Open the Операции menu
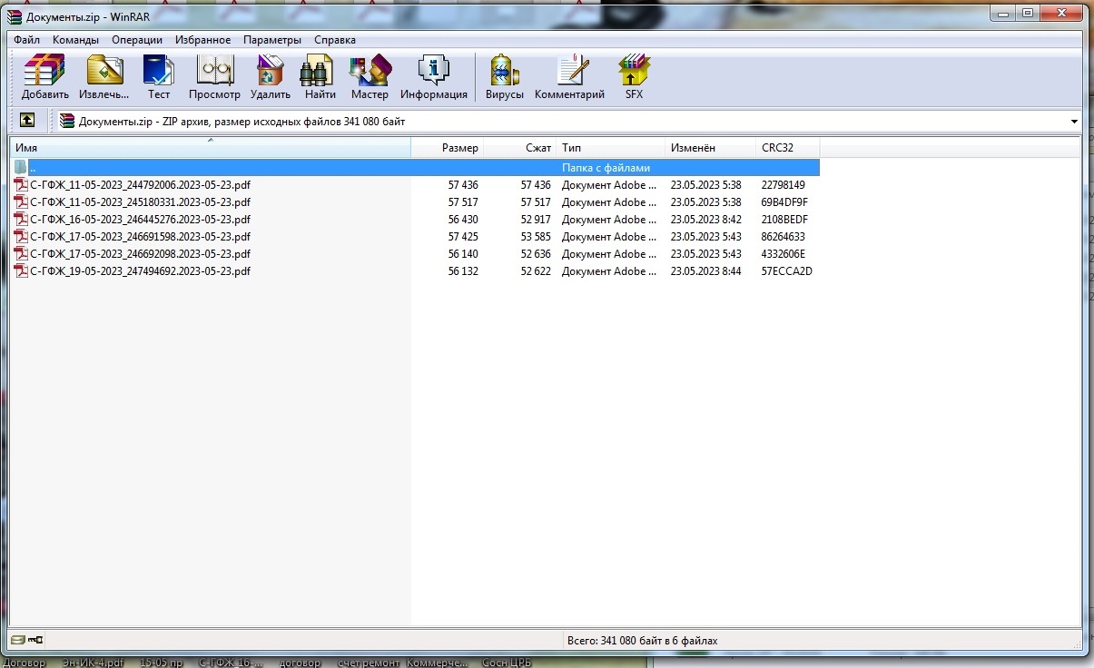Screen dimensions: 1094x668 (x=137, y=40)
